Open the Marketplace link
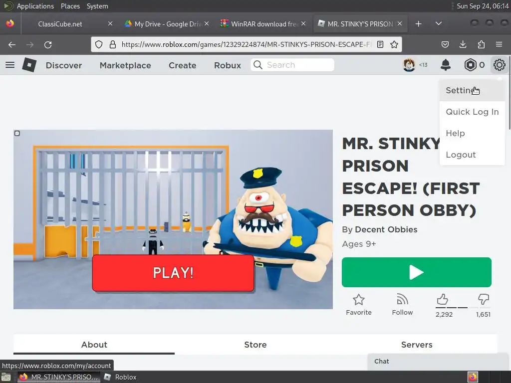The height and width of the screenshot is (383, 511). coord(125,65)
